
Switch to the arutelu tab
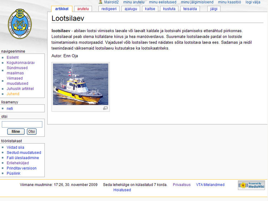[x=83, y=9]
